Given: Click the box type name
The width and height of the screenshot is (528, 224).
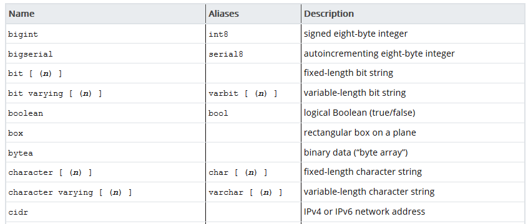Looking at the screenshot, I should [x=16, y=133].
